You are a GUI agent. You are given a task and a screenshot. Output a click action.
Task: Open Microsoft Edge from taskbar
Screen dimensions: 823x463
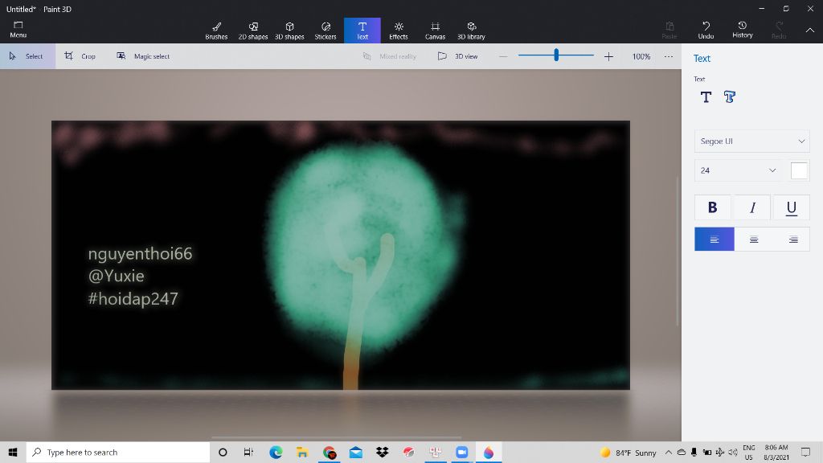click(276, 452)
